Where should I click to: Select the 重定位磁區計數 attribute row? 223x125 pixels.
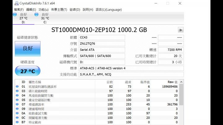coord(97,100)
